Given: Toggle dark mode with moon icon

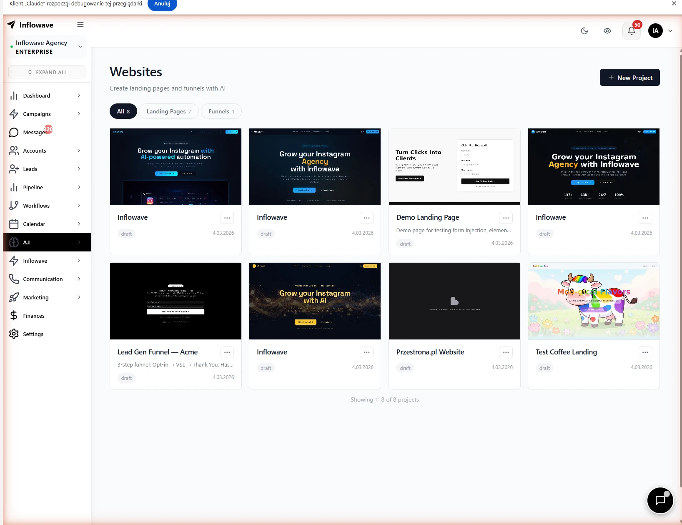Looking at the screenshot, I should pos(584,31).
